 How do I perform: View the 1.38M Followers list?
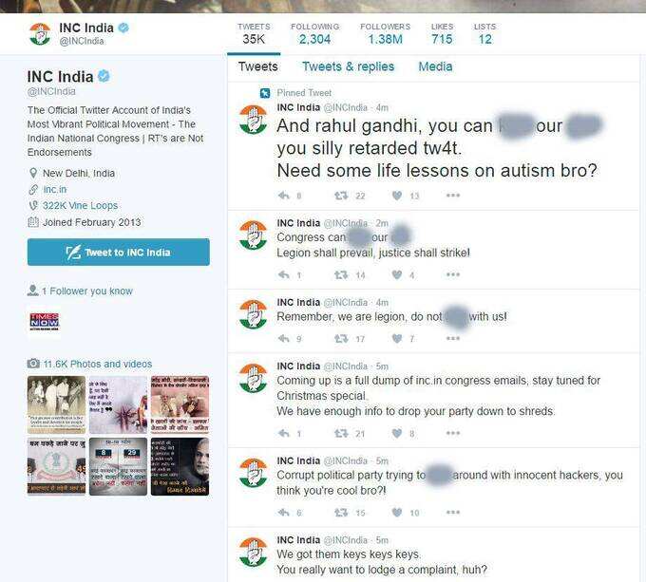point(385,33)
